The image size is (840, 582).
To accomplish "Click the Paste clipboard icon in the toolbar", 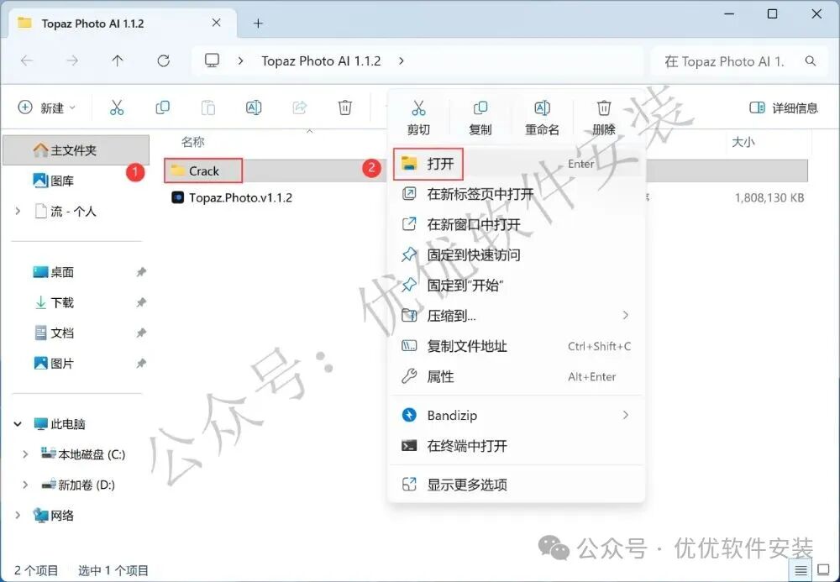I will click(x=207, y=107).
